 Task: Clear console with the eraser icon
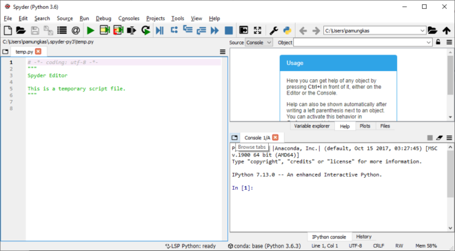(439, 137)
